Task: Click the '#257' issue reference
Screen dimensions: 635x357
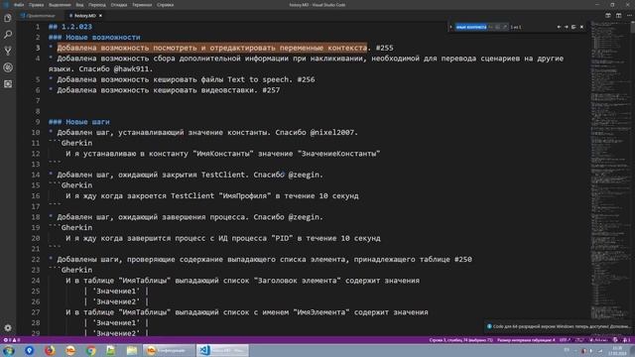Action: 271,90
